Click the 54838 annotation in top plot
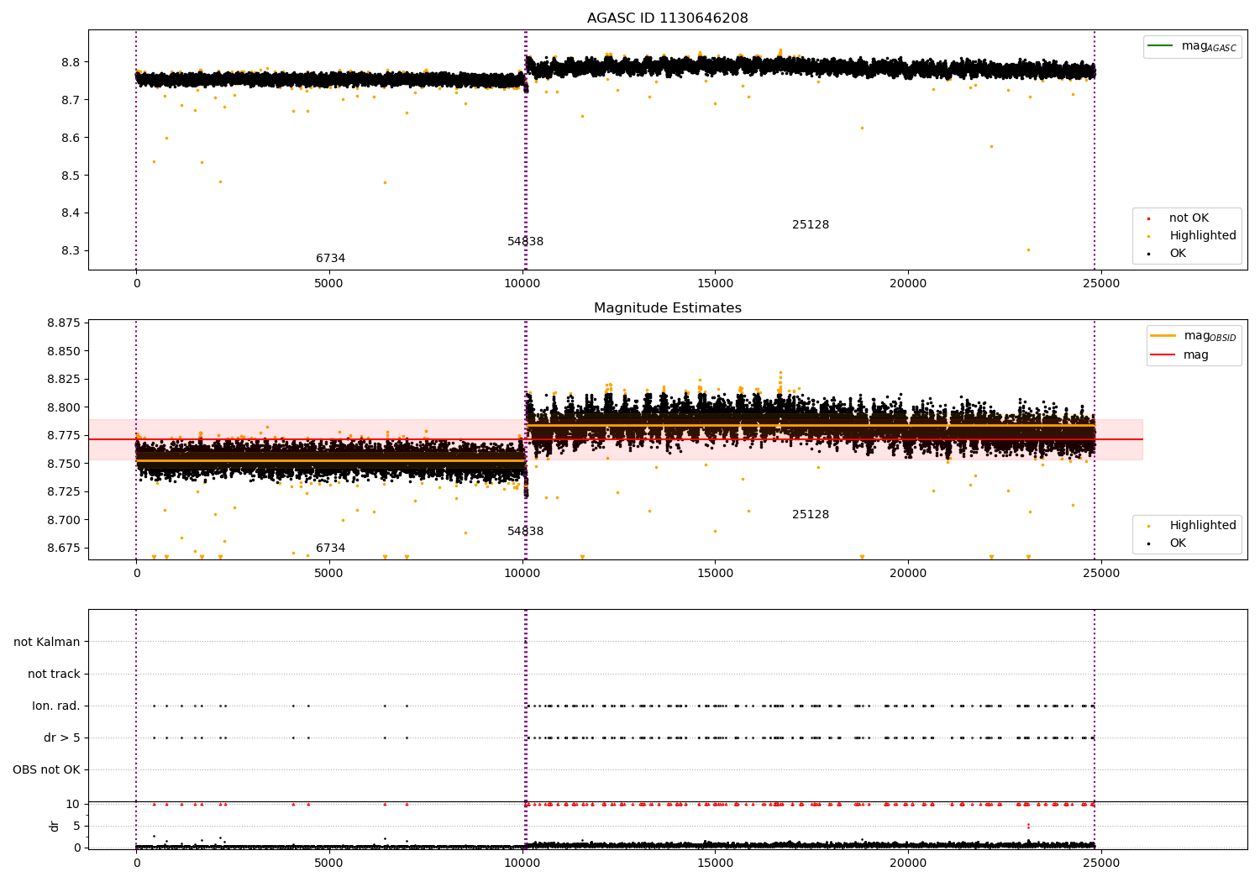Screen dimensions: 1260x882 point(525,242)
